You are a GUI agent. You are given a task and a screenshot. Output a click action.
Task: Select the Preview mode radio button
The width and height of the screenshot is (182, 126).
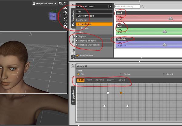121,74
